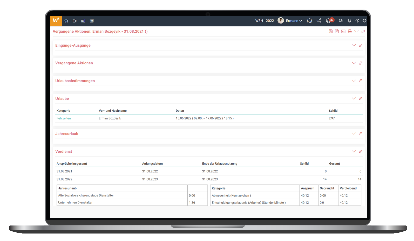Collapse the main Vergangene Aktionen page chevron

[356, 31]
